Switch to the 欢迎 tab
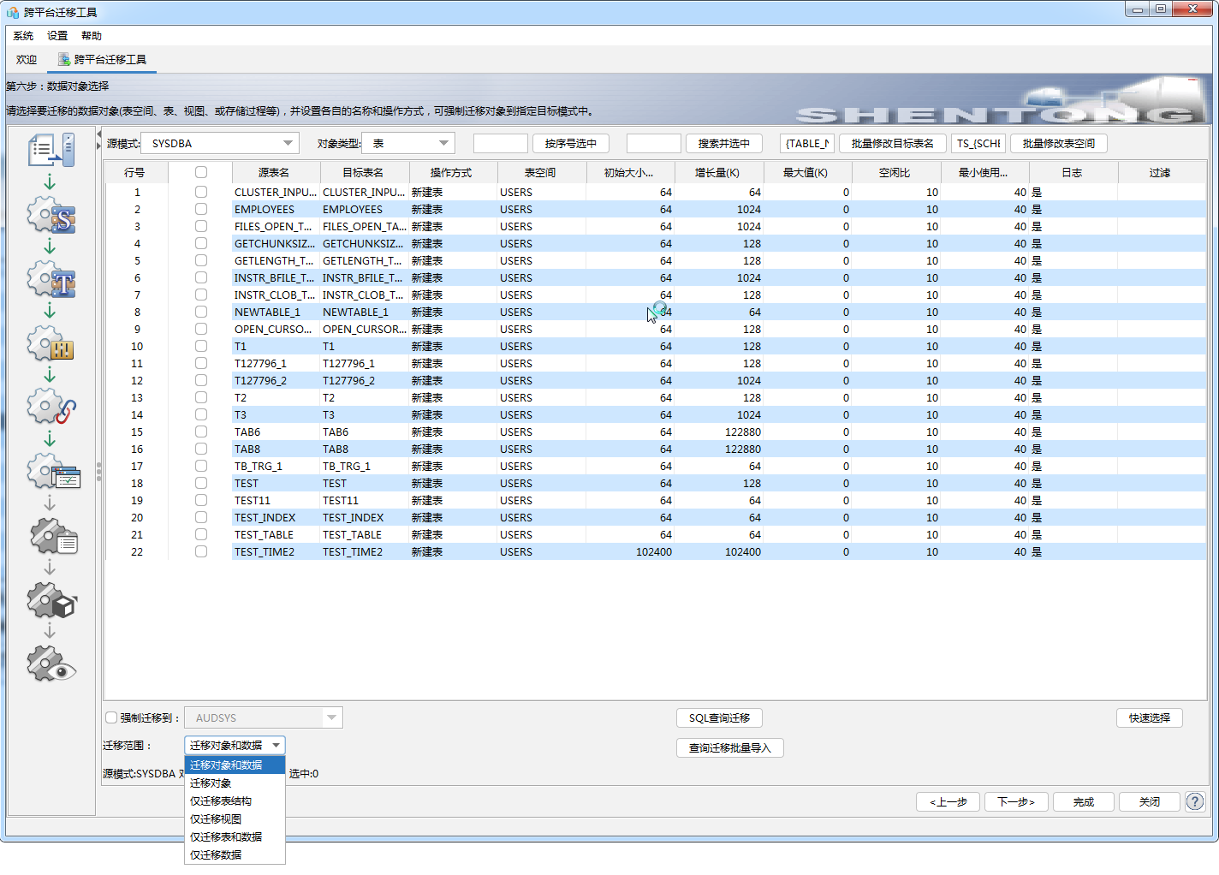Image resolution: width=1219 pixels, height=875 pixels. click(27, 60)
